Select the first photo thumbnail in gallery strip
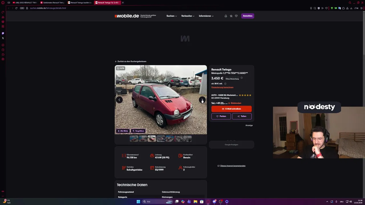 click(134, 139)
